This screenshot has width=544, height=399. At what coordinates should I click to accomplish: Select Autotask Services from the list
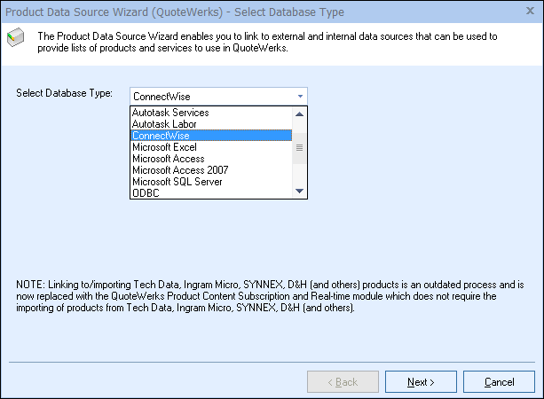tap(170, 113)
